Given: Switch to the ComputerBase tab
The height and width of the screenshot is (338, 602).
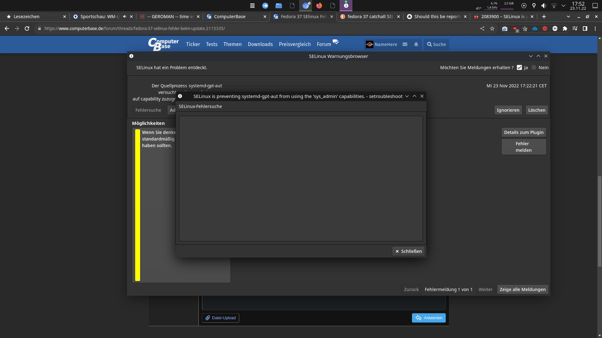Looking at the screenshot, I should tap(230, 17).
